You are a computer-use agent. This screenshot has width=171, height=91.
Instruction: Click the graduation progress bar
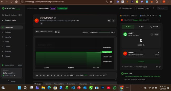(104, 32)
